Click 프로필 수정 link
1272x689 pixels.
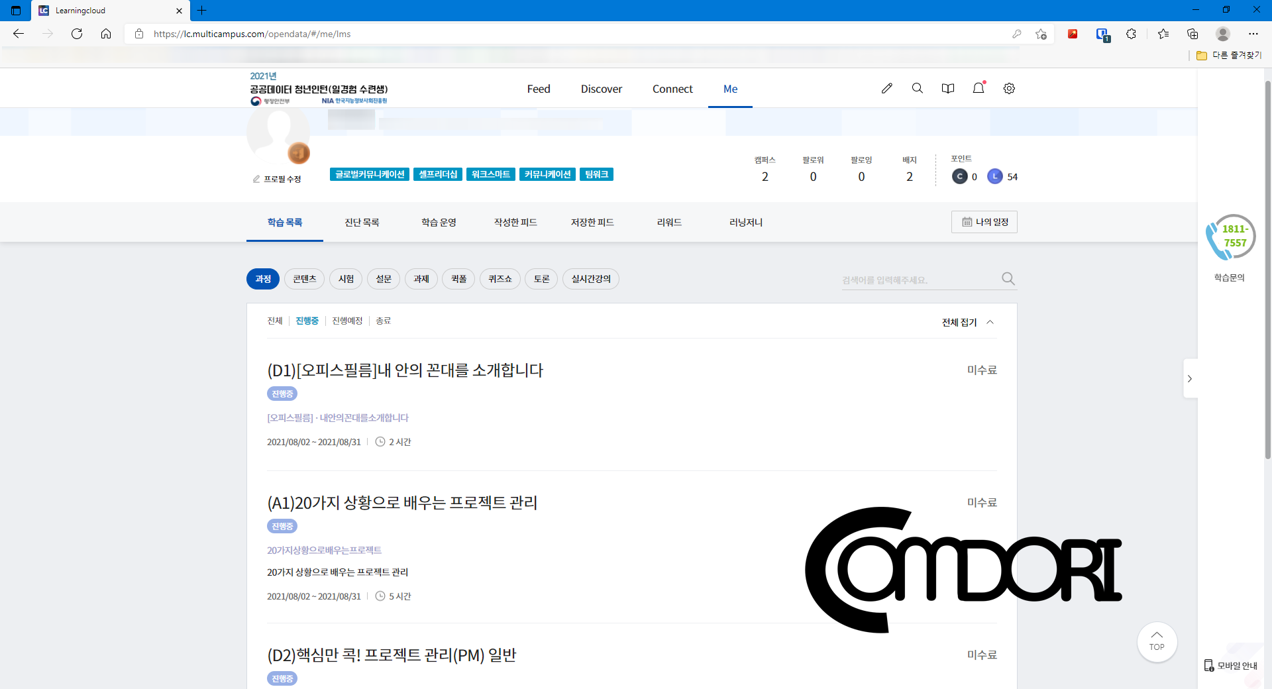pos(277,179)
